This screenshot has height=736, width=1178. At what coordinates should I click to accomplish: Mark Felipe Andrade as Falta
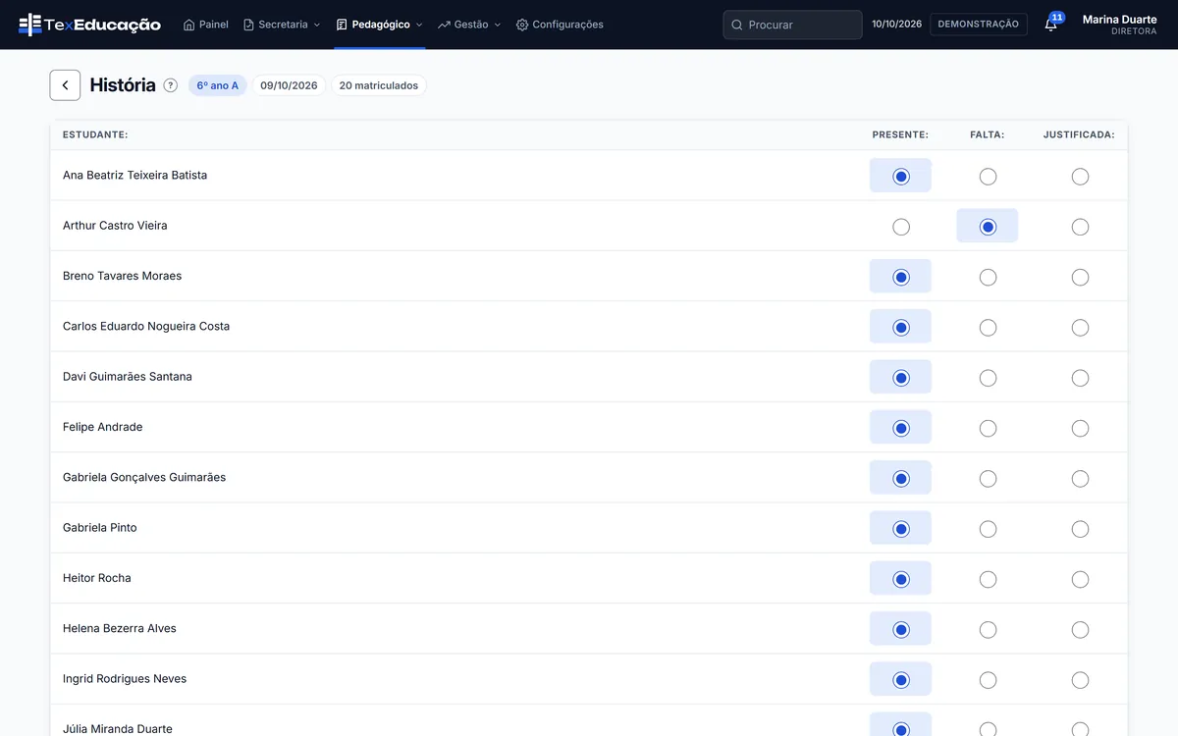coord(988,429)
